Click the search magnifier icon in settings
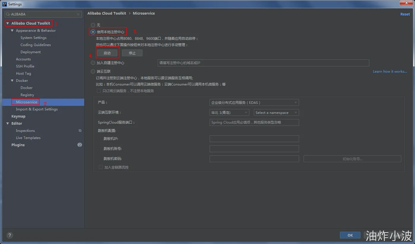415x244 pixels. (8, 14)
